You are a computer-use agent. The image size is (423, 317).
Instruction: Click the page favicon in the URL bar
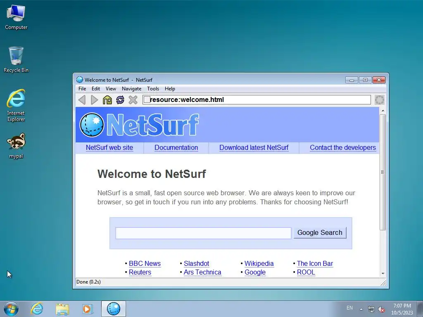[x=147, y=100]
